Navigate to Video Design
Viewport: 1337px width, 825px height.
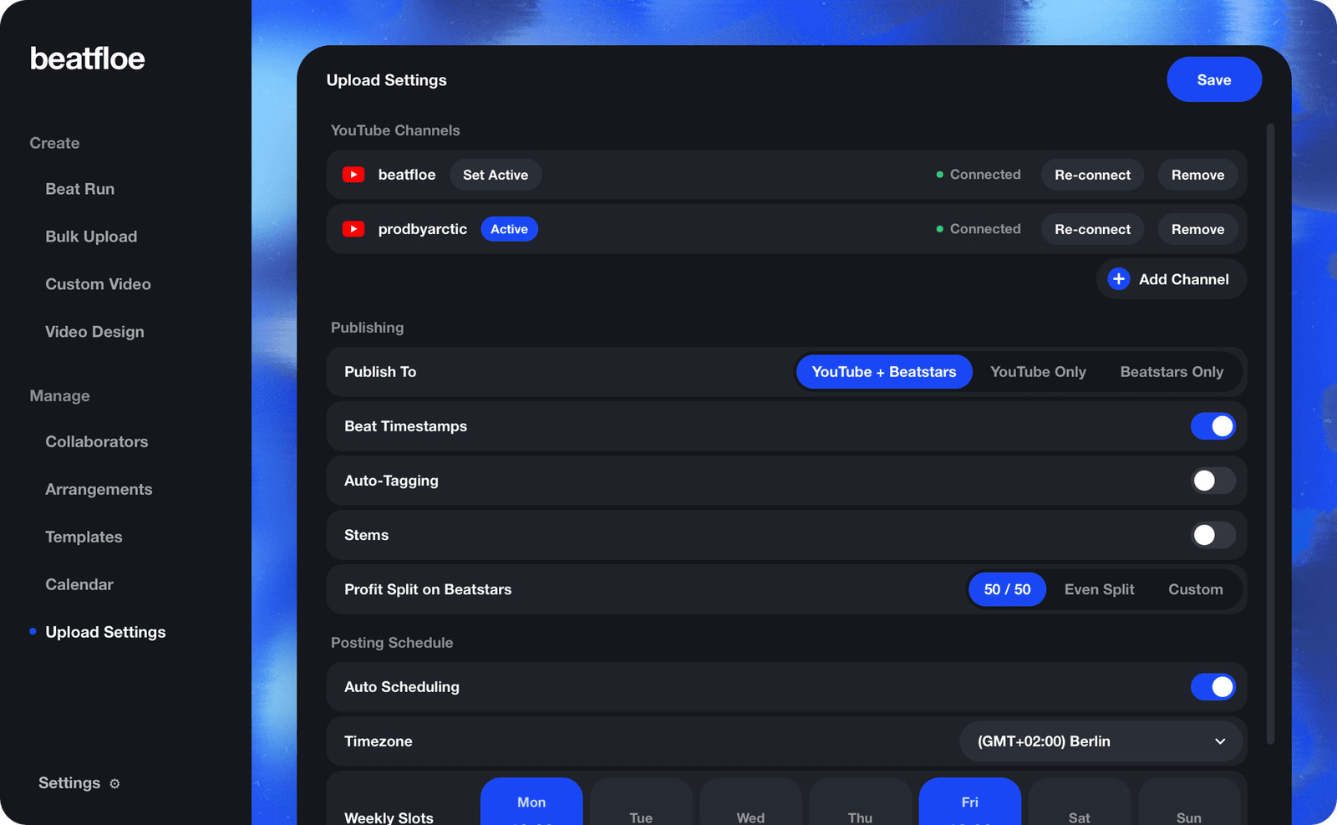94,332
